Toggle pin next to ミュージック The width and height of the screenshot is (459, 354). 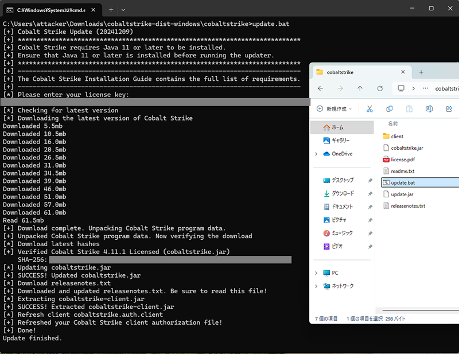click(370, 233)
